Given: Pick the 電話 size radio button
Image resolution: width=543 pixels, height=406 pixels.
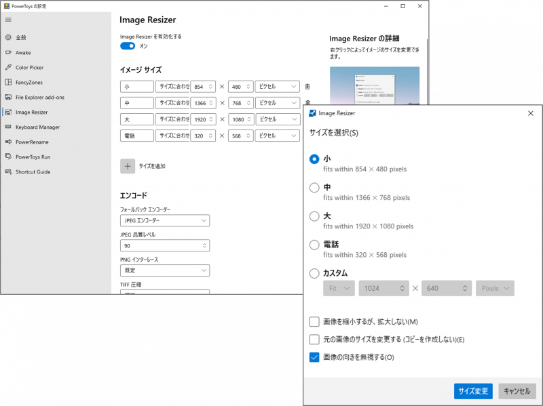Looking at the screenshot, I should [x=314, y=245].
